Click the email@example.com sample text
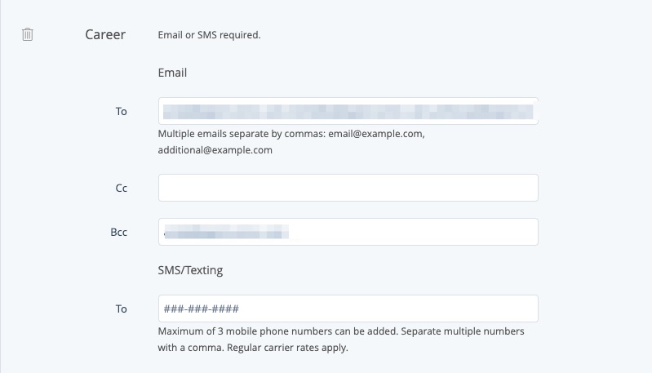Image resolution: width=652 pixels, height=373 pixels. pos(375,134)
